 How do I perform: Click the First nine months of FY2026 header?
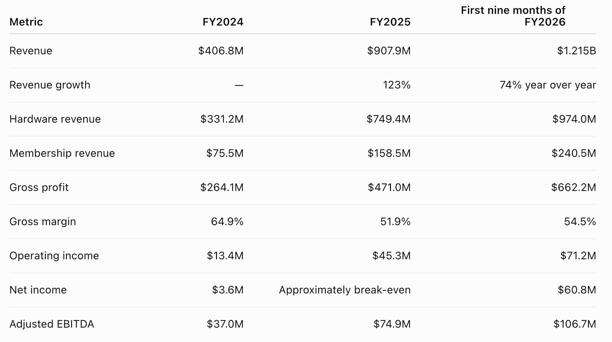coord(513,16)
